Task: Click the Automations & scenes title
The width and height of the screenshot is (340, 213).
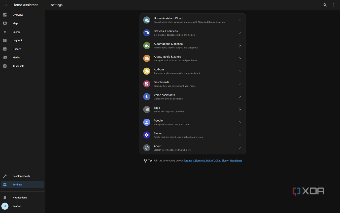Action: [168, 44]
